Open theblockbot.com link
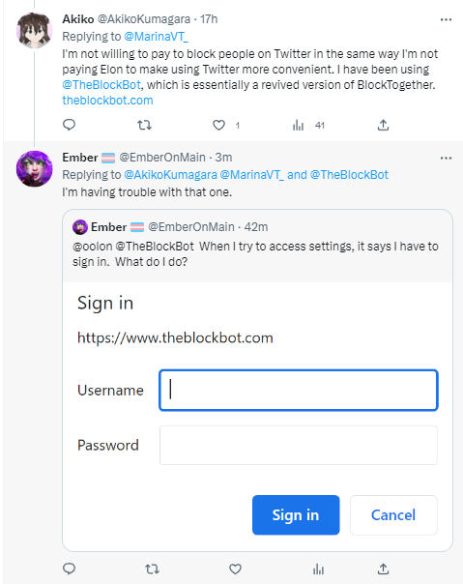 point(107,101)
